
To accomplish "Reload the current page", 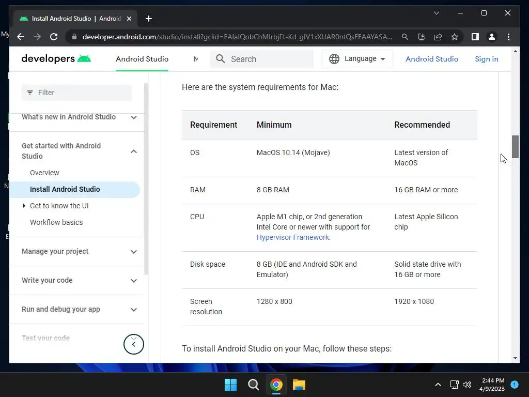I will [54, 37].
